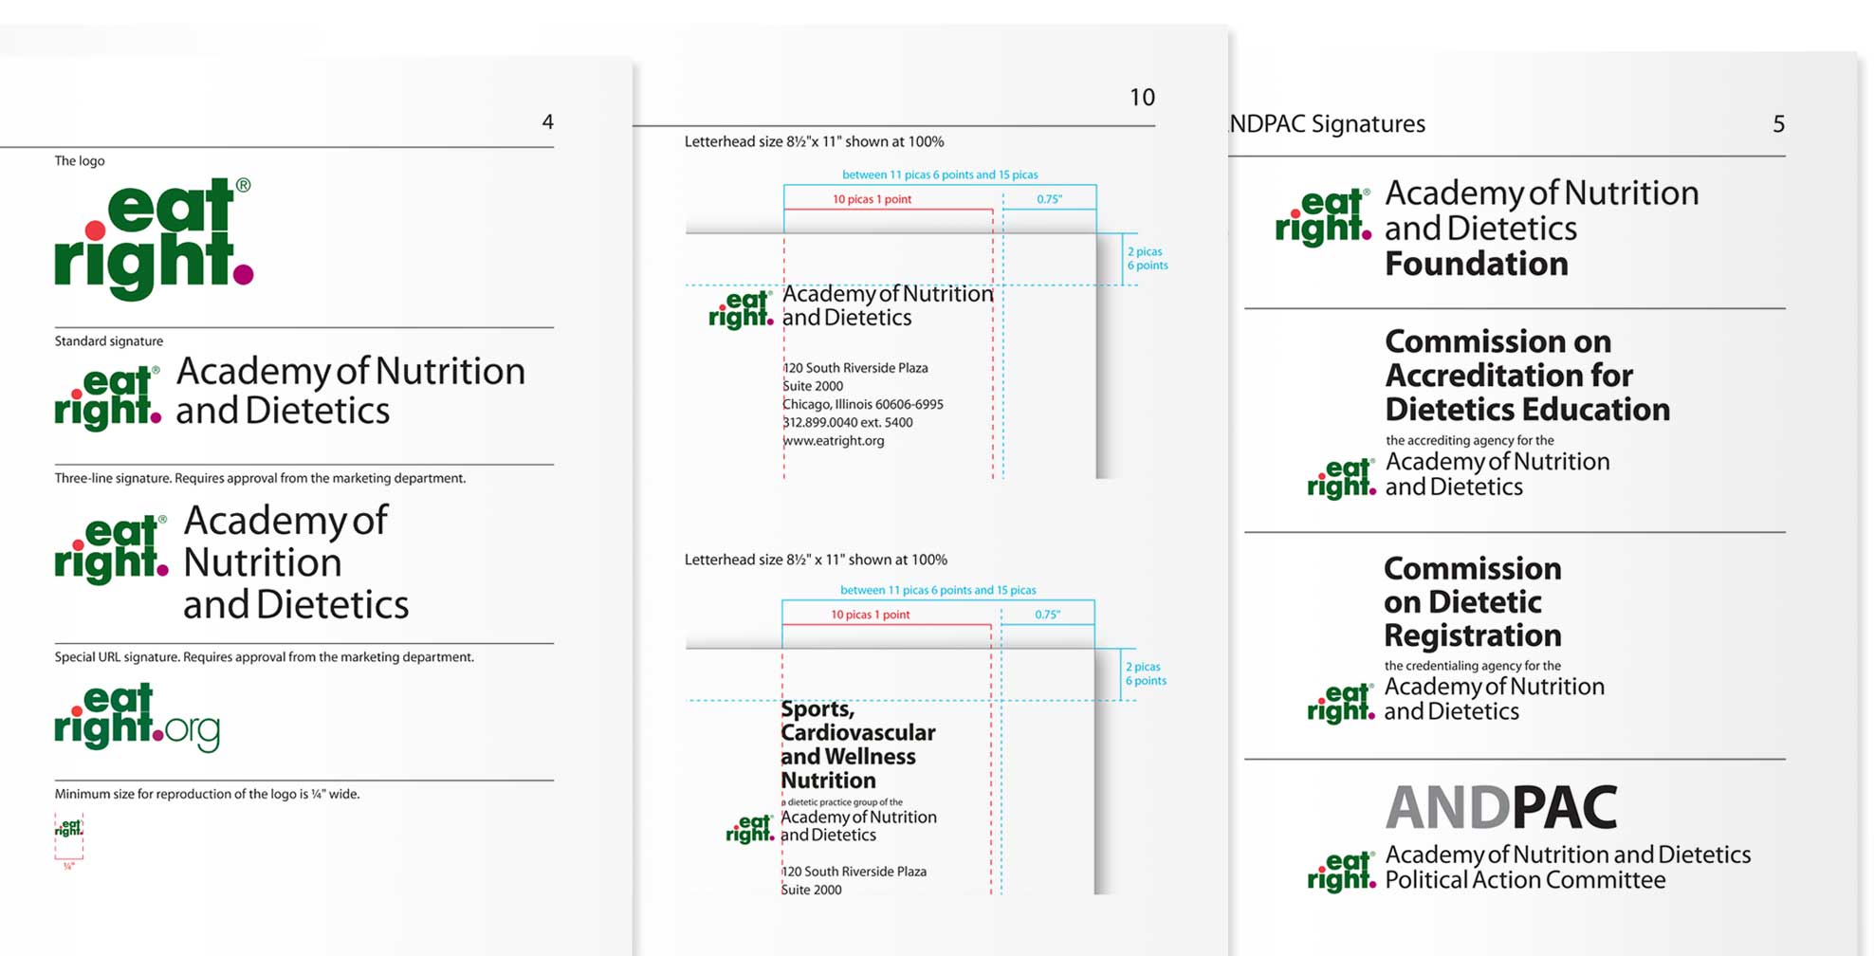Screen dimensions: 1874x956
Task: Click "Academy of Nutrition and Dietetics" on the Sports letterhead
Action: [858, 826]
